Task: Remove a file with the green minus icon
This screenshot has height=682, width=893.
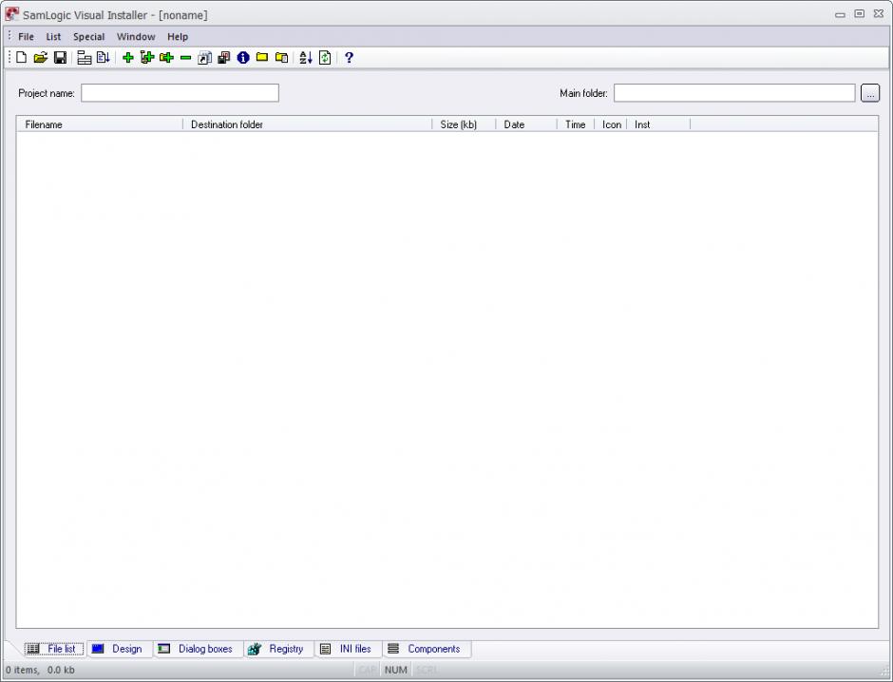Action: tap(185, 58)
